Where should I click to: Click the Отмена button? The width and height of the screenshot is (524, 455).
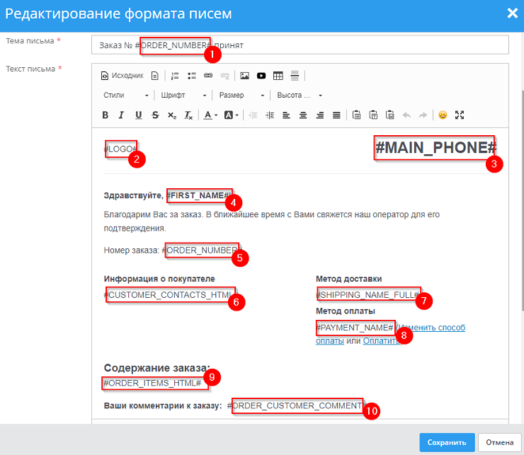point(499,442)
